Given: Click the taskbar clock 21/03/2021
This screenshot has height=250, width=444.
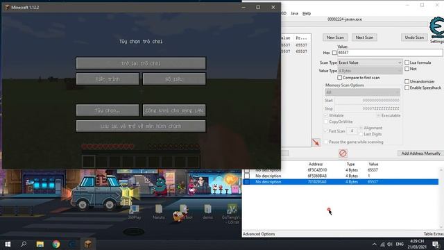Looking at the screenshot, I should (417, 244).
